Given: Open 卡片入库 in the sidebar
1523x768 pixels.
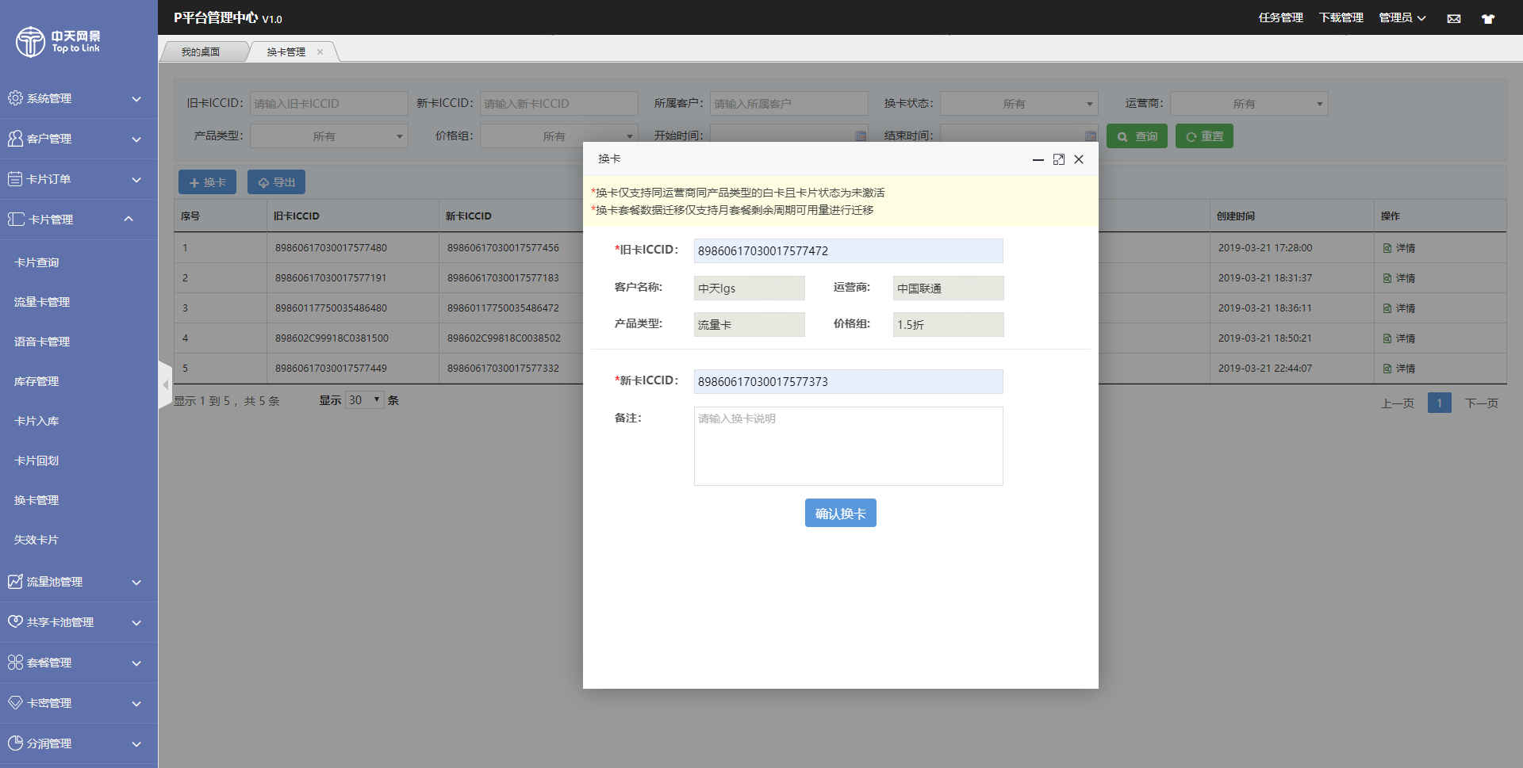Looking at the screenshot, I should click(36, 421).
